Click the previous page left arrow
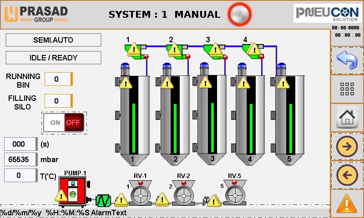This screenshot has width=364, height=218. pos(347,175)
